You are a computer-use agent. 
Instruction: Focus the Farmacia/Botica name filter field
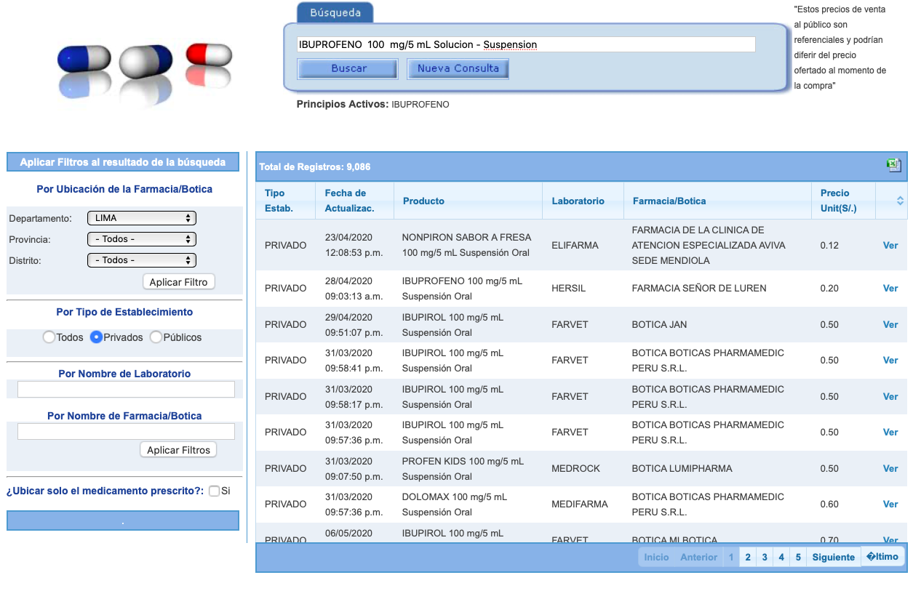pos(126,432)
